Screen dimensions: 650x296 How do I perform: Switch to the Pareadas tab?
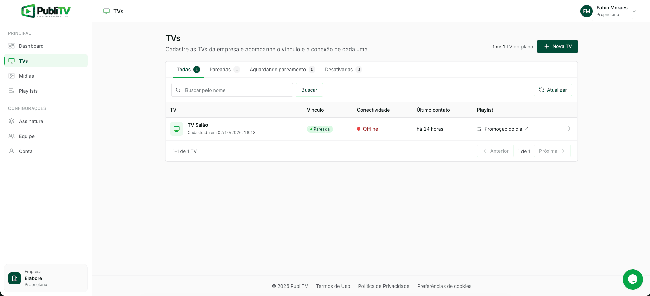(224, 70)
